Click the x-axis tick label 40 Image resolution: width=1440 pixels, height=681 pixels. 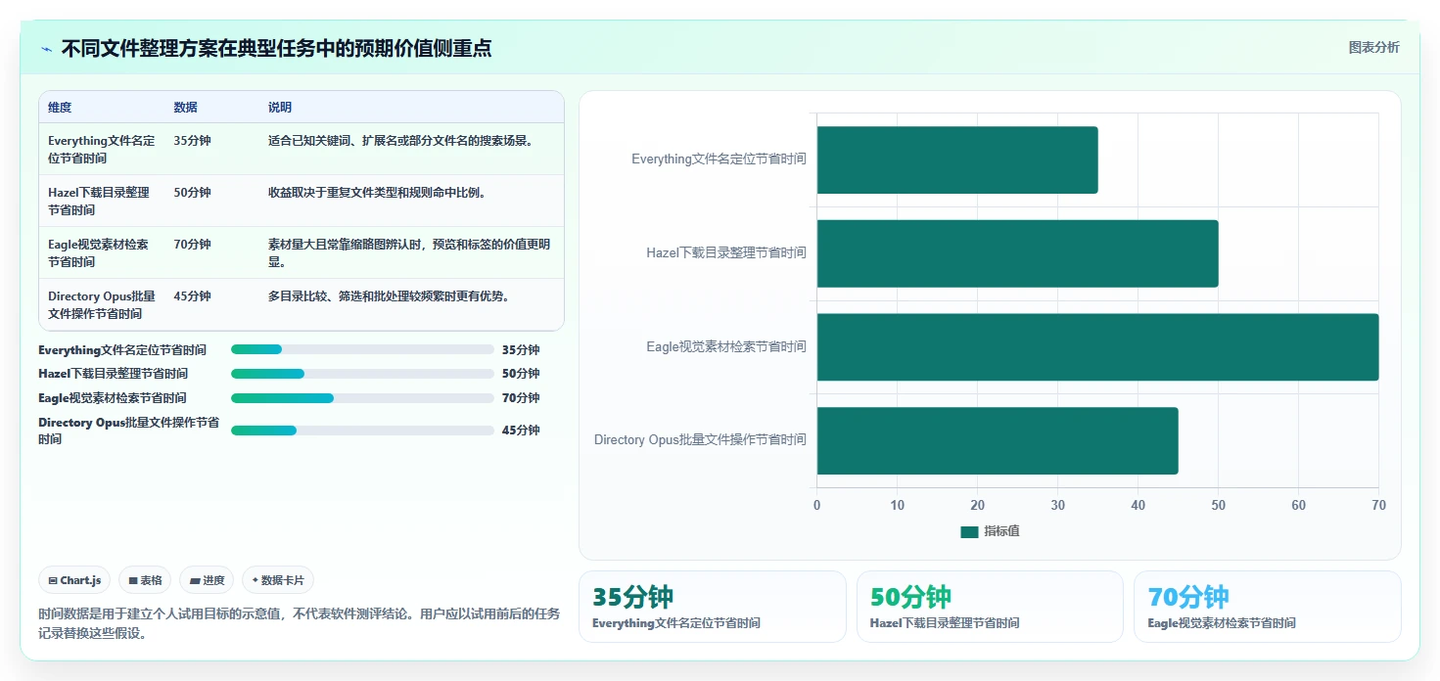(x=1138, y=506)
